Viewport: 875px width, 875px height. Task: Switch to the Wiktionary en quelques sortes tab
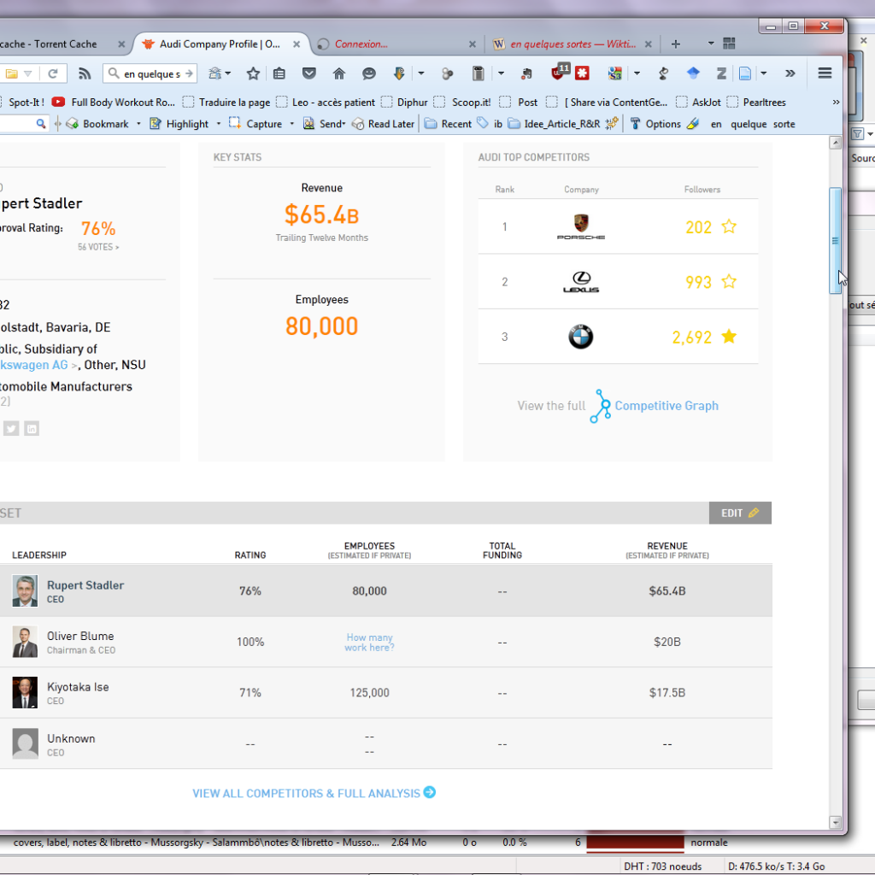(573, 44)
